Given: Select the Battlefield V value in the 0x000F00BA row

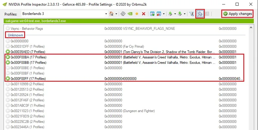Looking at the screenshot, I should (x=160, y=57).
